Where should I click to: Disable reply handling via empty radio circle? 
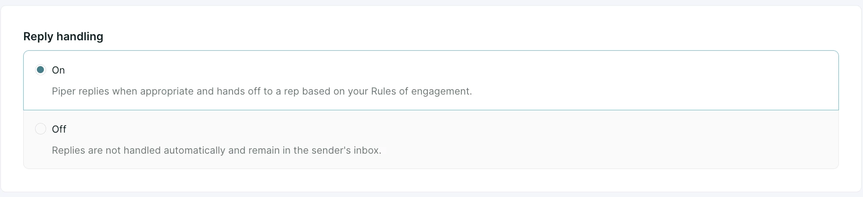pyautogui.click(x=40, y=129)
